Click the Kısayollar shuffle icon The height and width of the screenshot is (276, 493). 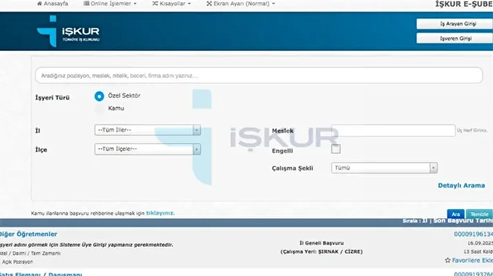pos(155,3)
